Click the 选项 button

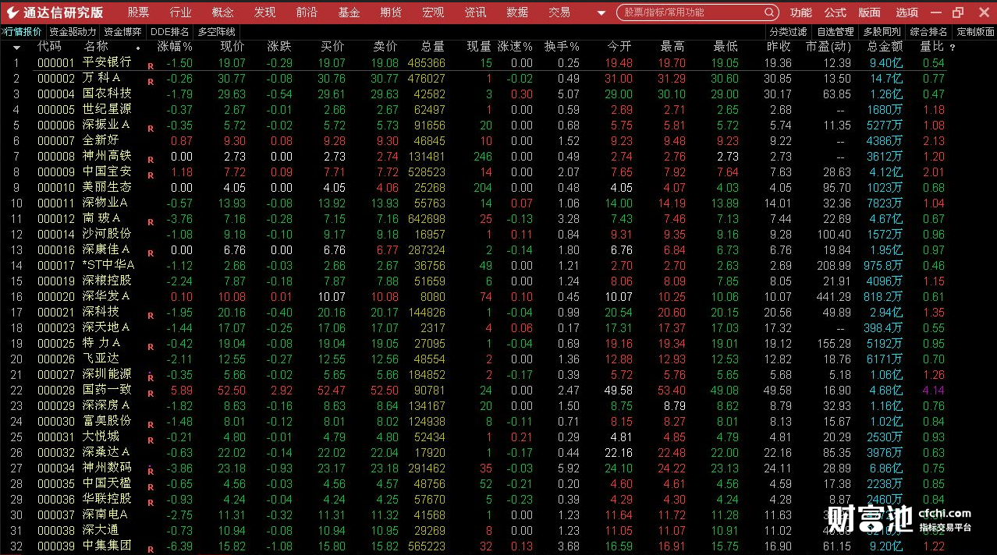pyautogui.click(x=907, y=12)
